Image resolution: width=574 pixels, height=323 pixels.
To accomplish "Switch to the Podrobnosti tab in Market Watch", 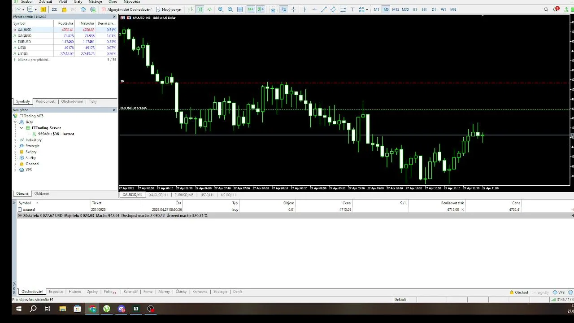I will pos(46,101).
